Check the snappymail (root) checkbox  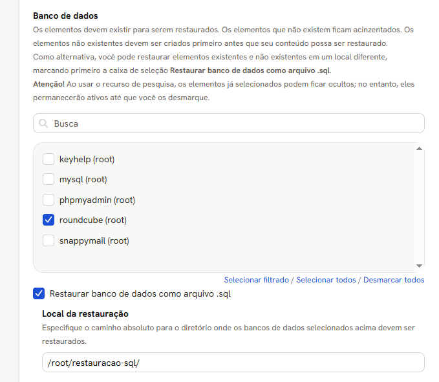click(48, 240)
